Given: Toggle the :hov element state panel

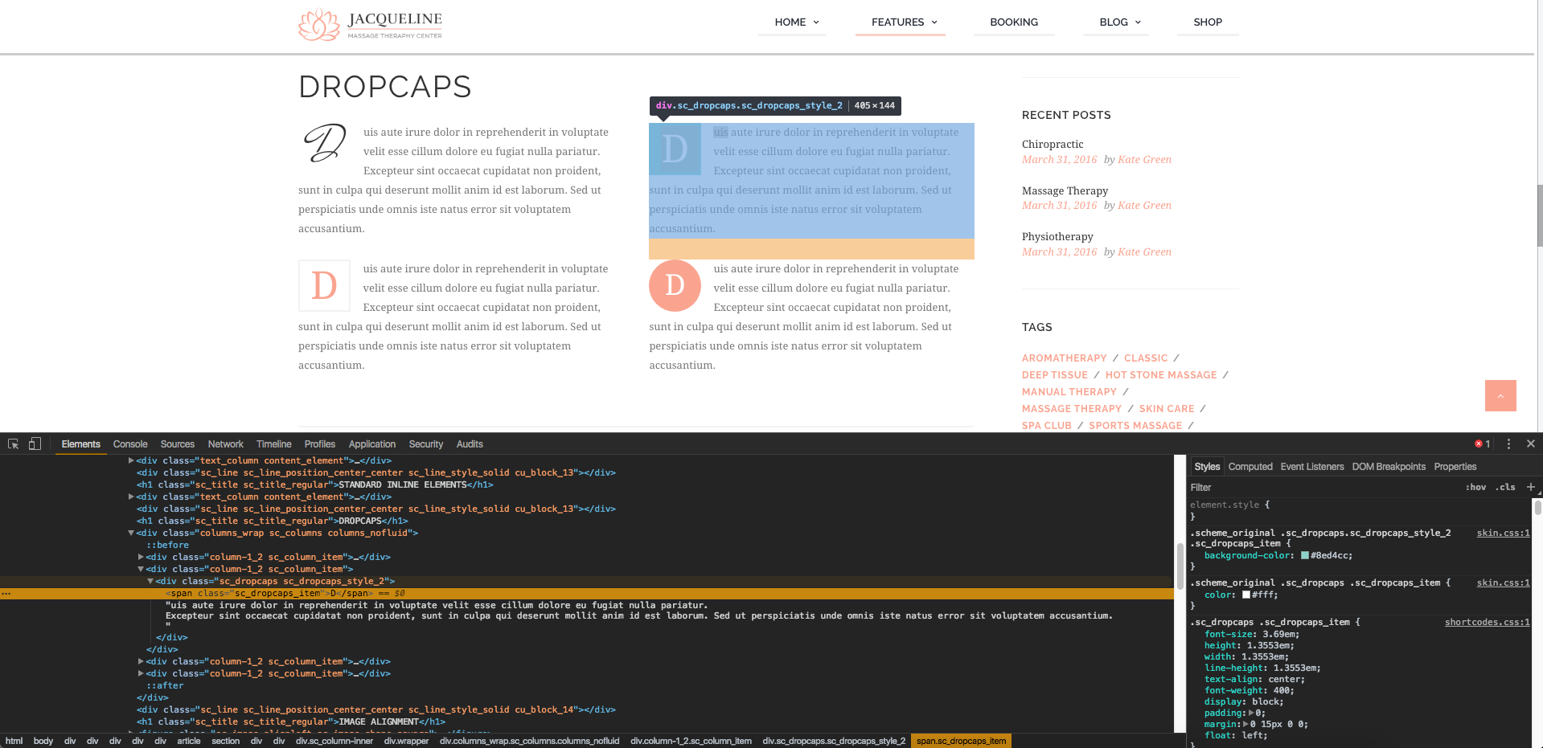Looking at the screenshot, I should [x=1475, y=488].
